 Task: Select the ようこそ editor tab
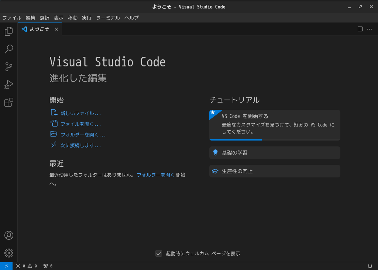pyautogui.click(x=39, y=29)
